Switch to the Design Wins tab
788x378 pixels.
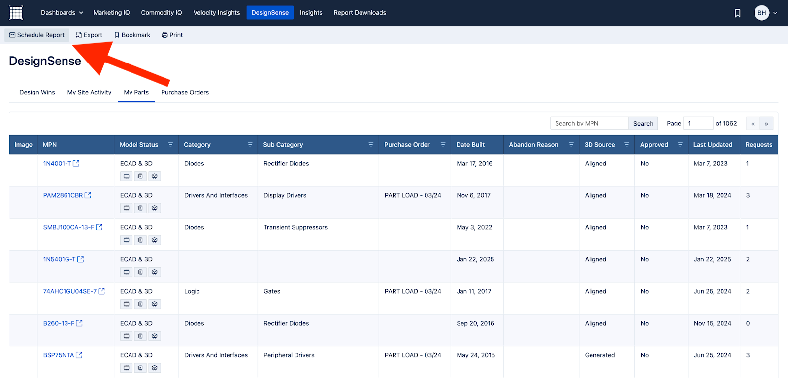(37, 92)
